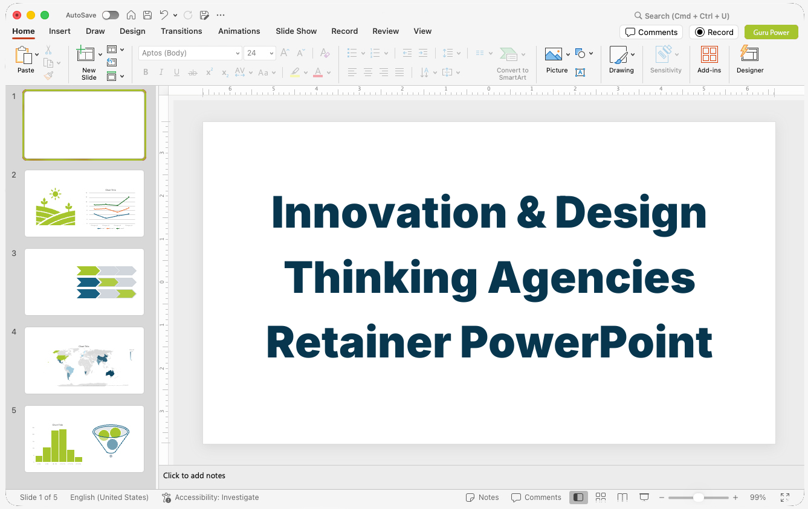The width and height of the screenshot is (808, 509).
Task: Open the Section button
Action: (115, 76)
